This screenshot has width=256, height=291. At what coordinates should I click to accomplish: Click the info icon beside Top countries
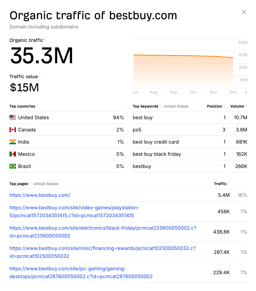coord(37,106)
